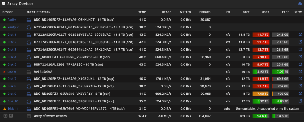Open the Parity device link
Image resolution: width=304 pixels, height=122 pixels.
coord(12,20)
